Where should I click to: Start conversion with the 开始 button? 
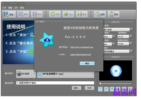pyautogui.click(x=55, y=14)
